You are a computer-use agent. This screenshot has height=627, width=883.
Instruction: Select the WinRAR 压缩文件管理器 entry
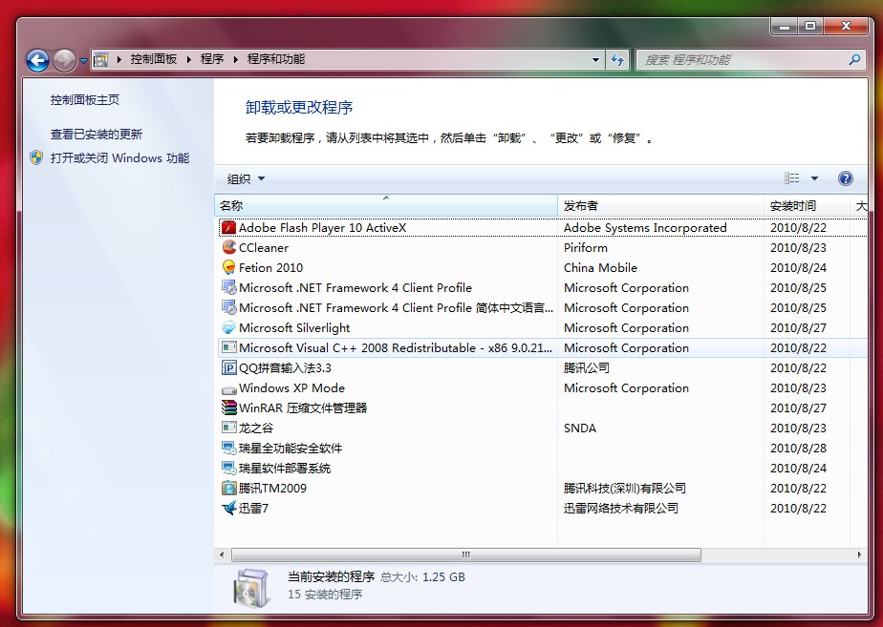coord(303,408)
